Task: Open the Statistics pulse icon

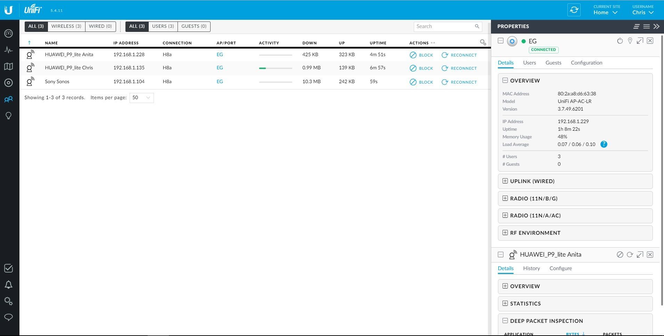Action: click(x=9, y=50)
